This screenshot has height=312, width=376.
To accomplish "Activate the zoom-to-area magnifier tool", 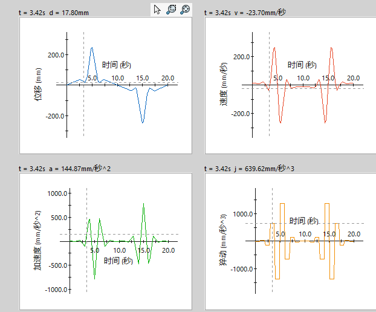I will point(171,9).
